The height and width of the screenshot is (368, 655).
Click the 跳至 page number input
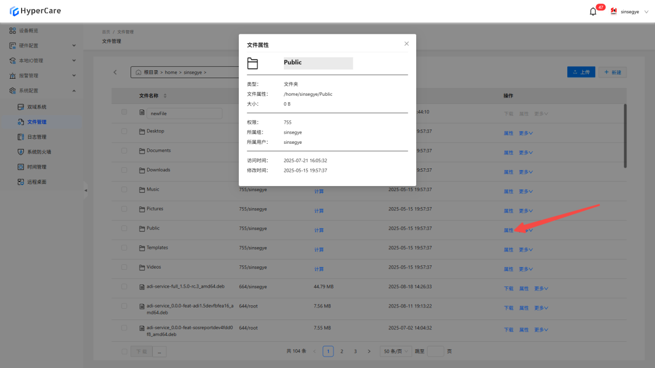click(x=435, y=351)
